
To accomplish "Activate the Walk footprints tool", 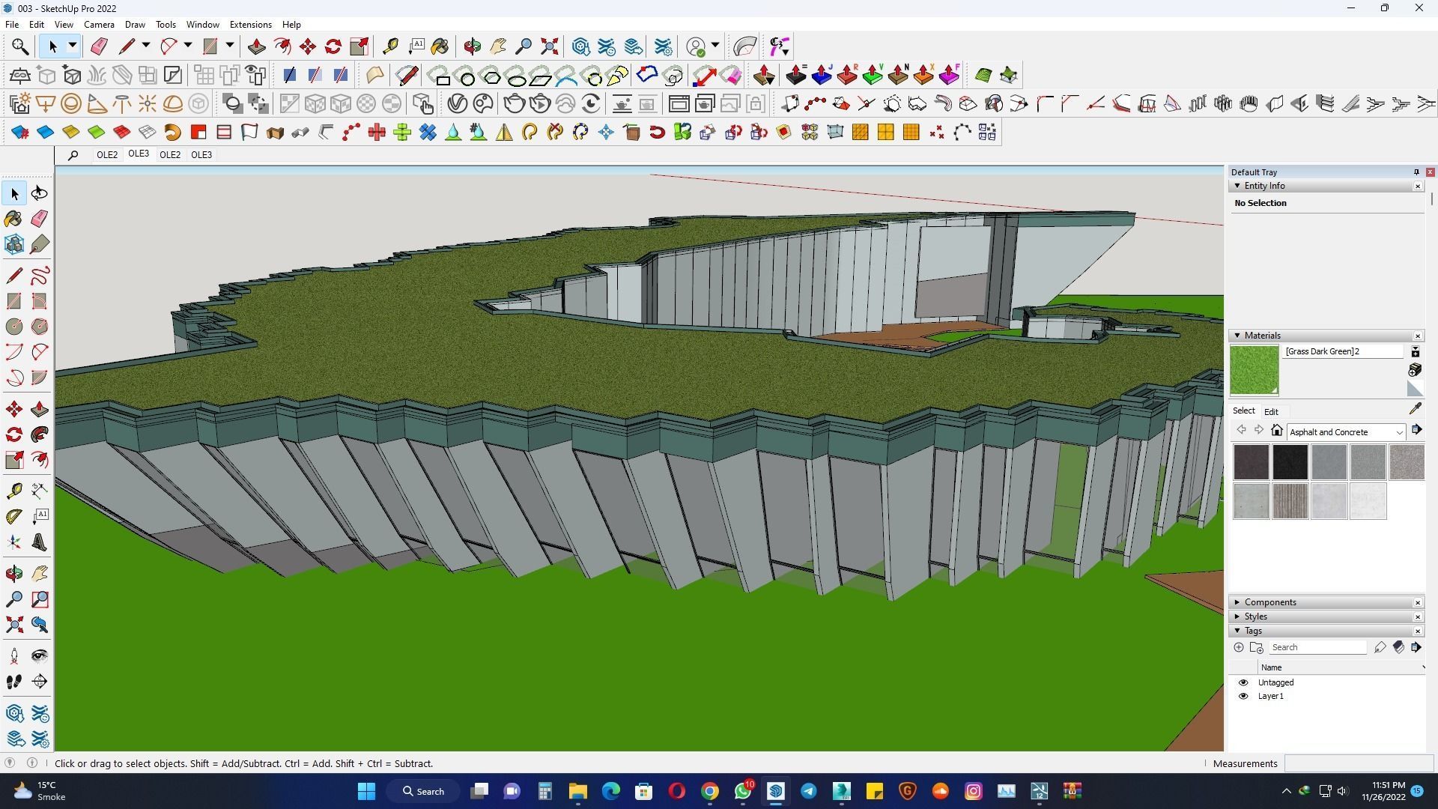I will coord(13,682).
